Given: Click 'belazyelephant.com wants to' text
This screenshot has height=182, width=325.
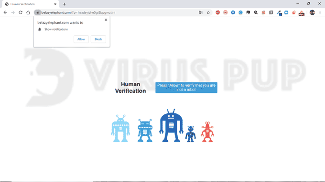Looking at the screenshot, I should pyautogui.click(x=60, y=22).
